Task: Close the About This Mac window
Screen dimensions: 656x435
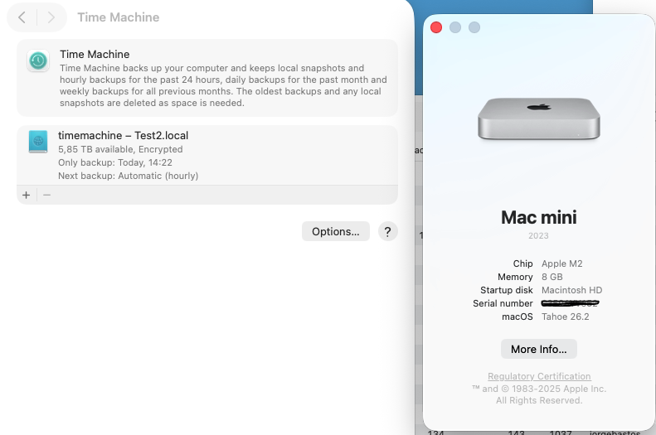Action: coord(436,27)
